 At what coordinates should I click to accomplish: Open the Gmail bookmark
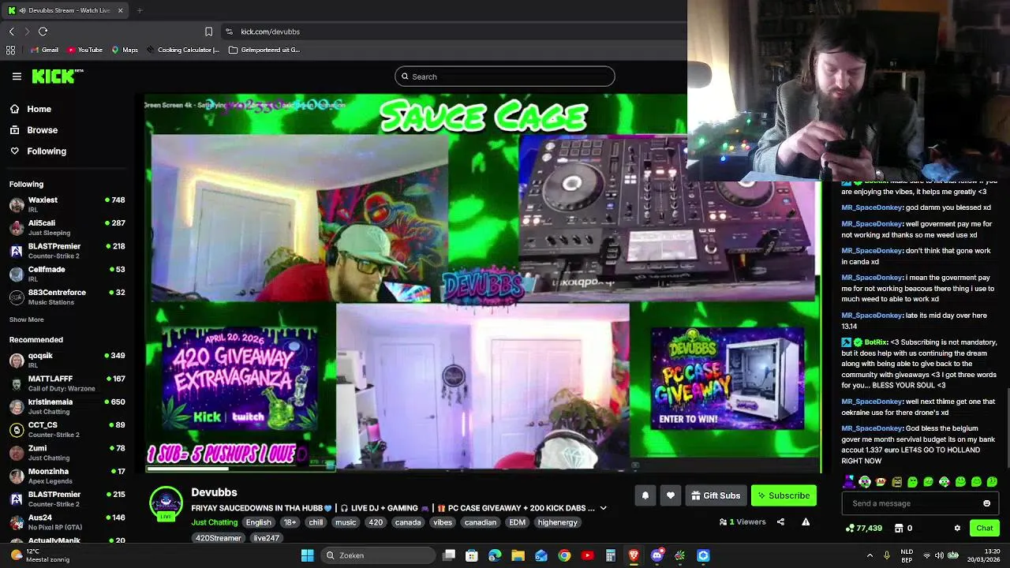[x=43, y=50]
